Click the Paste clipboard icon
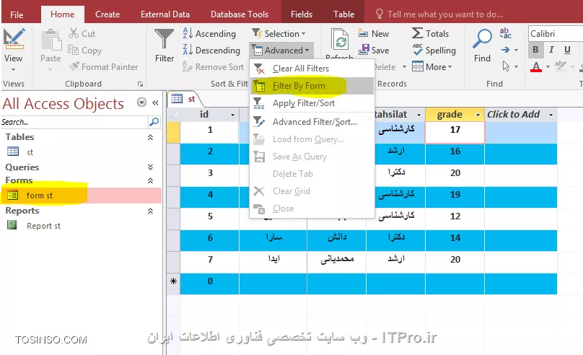Screen dimensions: 583x355 click(51, 41)
